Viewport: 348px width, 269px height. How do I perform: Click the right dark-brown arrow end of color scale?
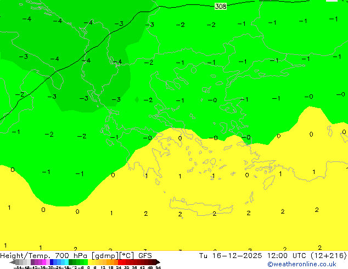(x=158, y=262)
